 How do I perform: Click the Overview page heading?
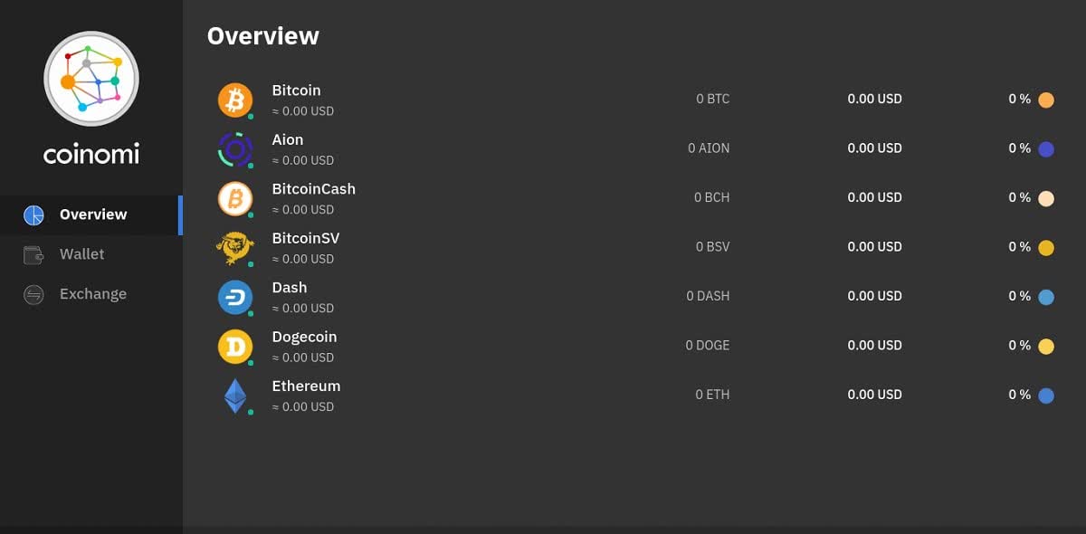tap(262, 35)
